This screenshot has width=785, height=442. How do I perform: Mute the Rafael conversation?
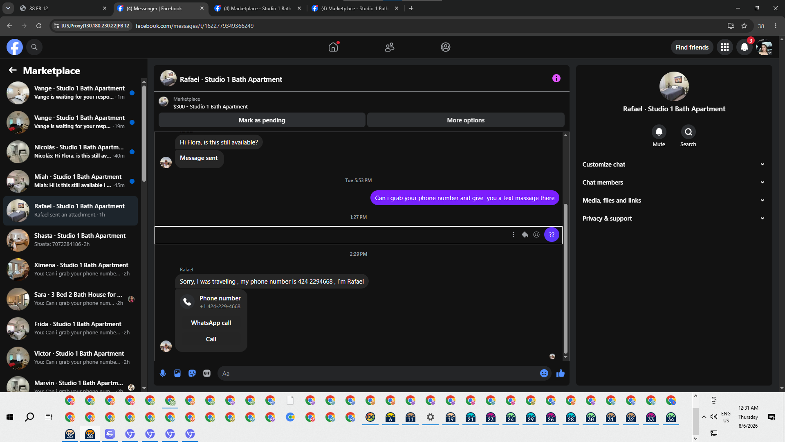659,132
